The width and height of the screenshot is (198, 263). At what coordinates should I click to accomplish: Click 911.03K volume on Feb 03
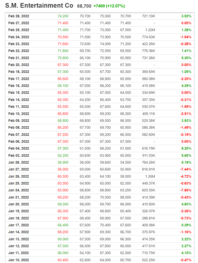tap(149, 155)
